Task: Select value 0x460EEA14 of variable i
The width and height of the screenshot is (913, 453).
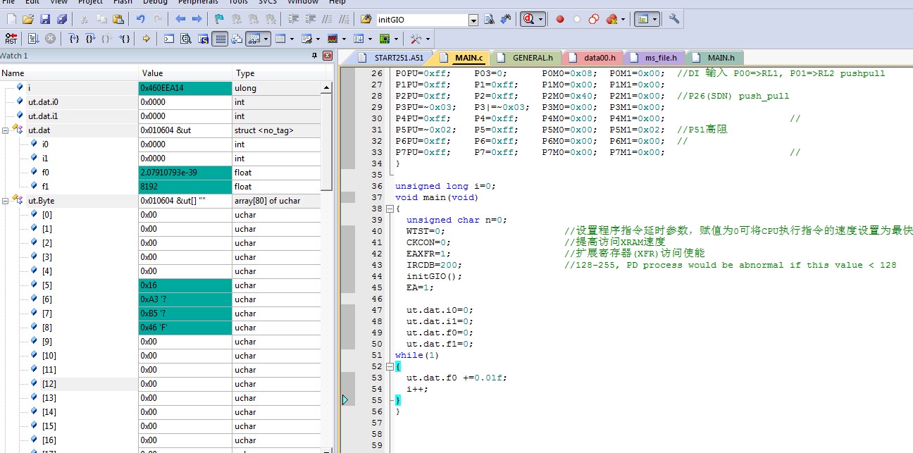Action: pos(185,88)
